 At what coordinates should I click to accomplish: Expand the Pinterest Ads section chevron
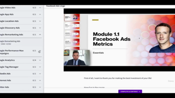[40, 81]
